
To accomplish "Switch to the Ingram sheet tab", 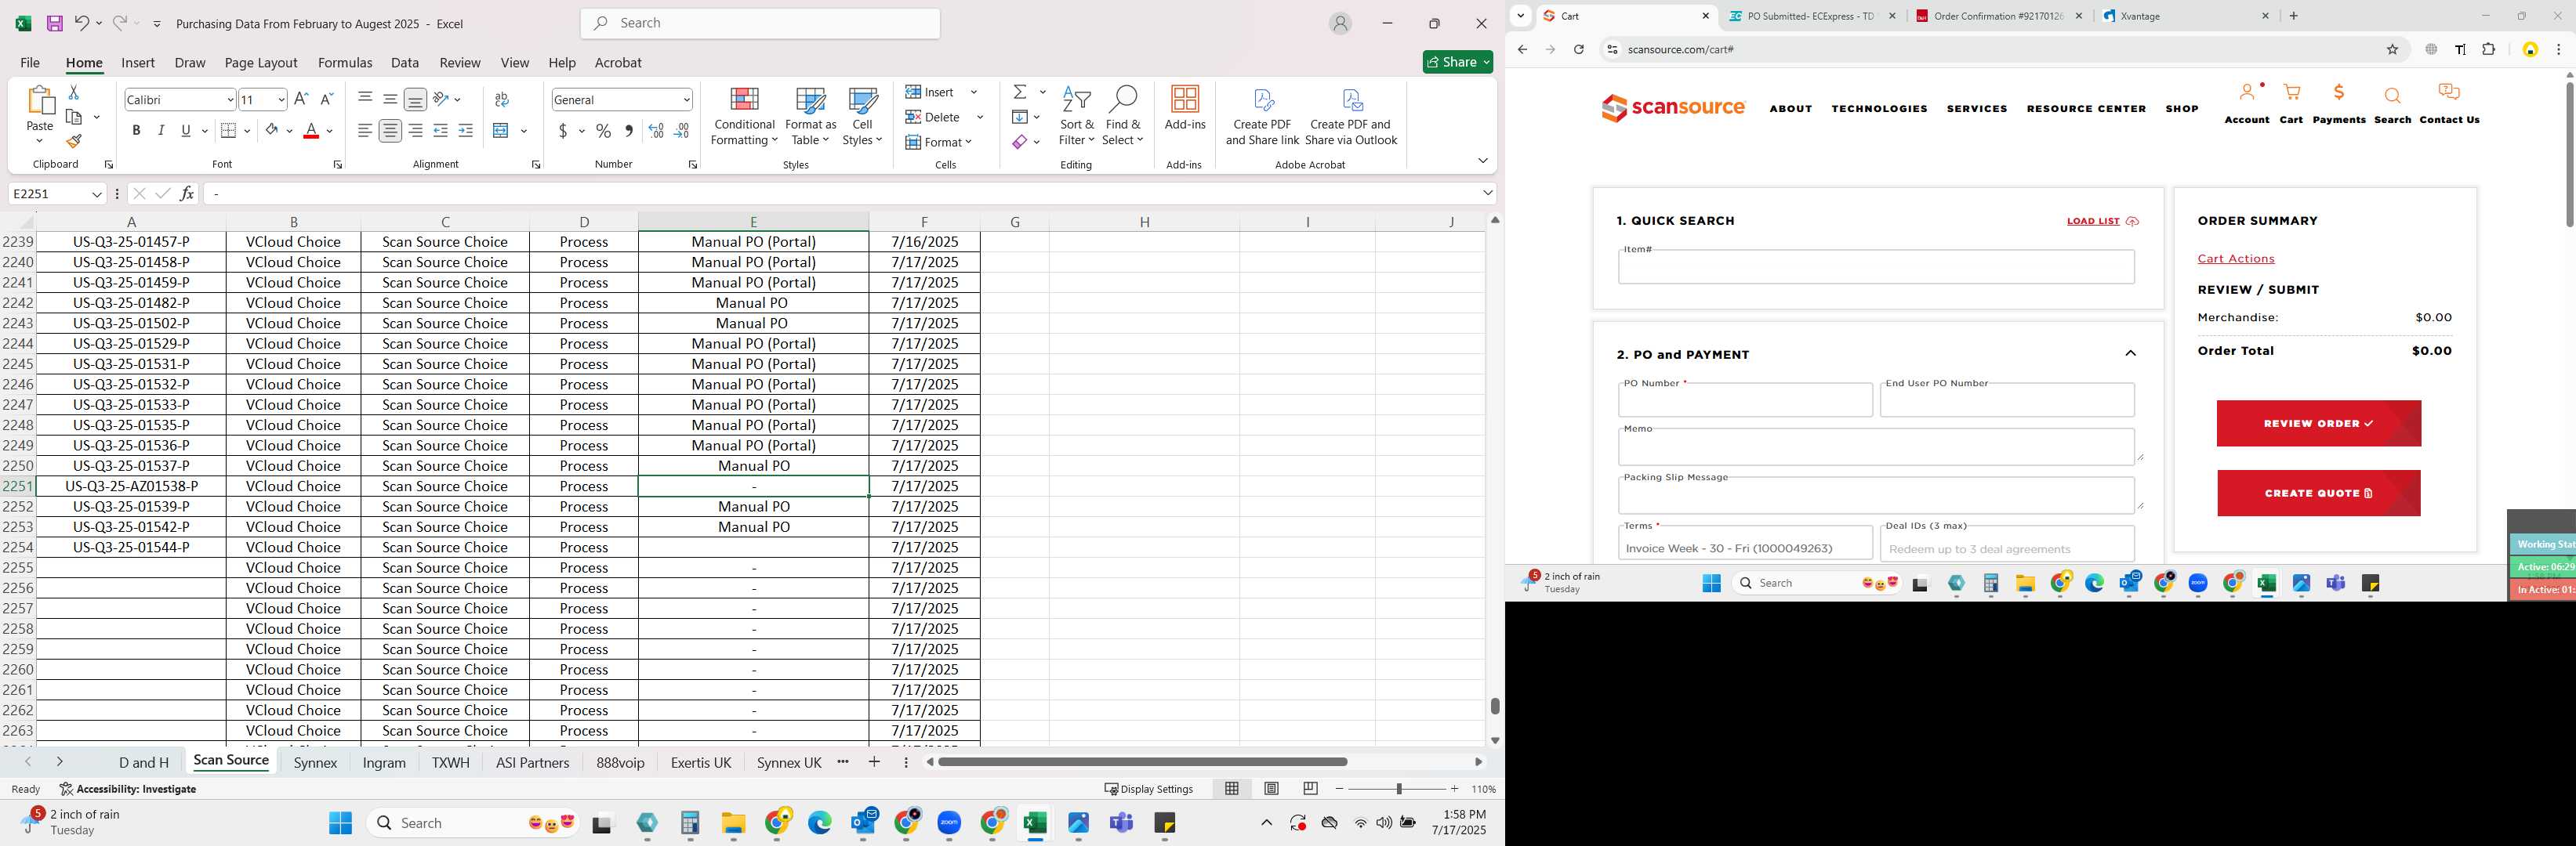I will coord(384,762).
